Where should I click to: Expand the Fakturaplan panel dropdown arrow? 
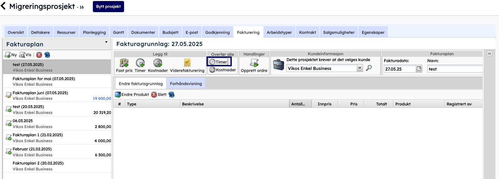(106, 42)
